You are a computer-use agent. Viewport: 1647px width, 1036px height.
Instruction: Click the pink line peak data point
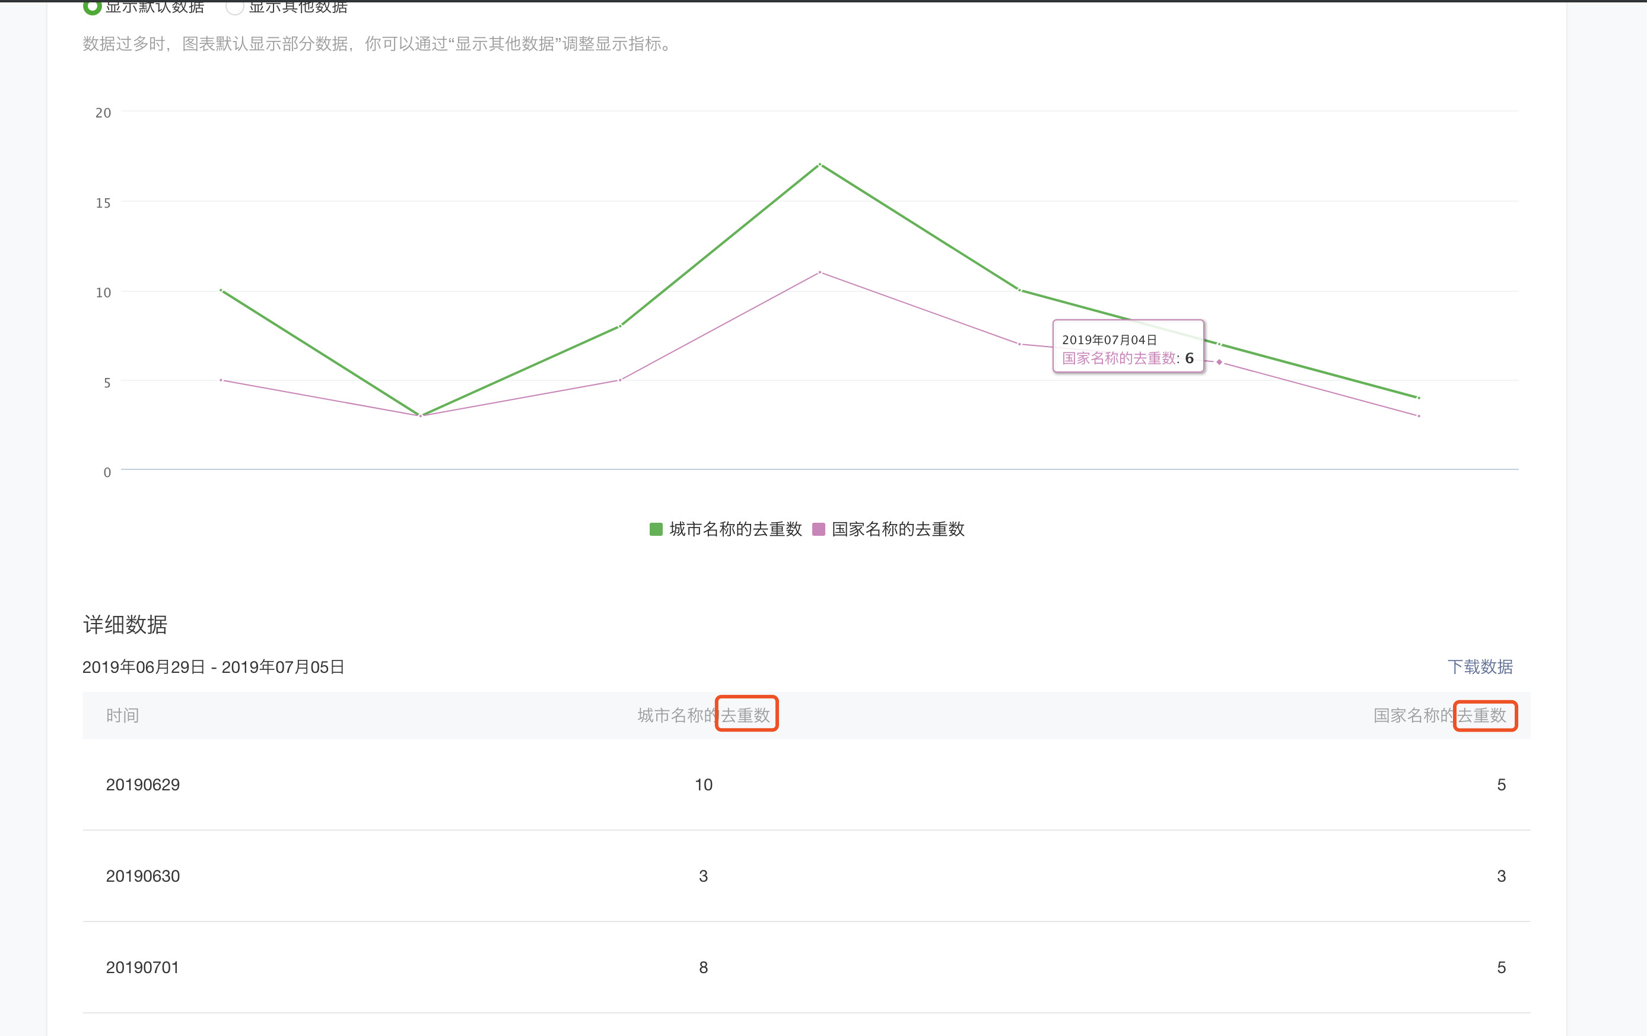(x=819, y=273)
